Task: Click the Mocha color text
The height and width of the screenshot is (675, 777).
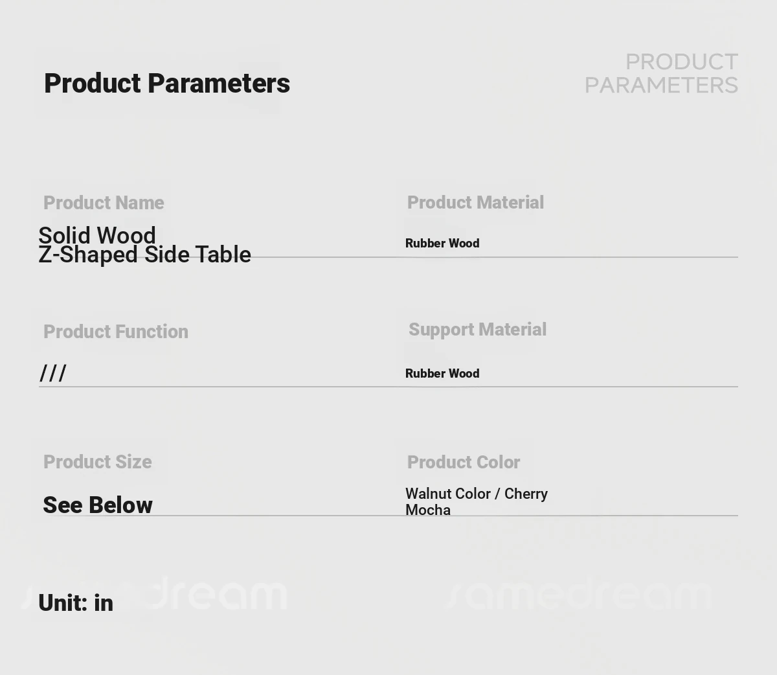Action: pyautogui.click(x=428, y=510)
